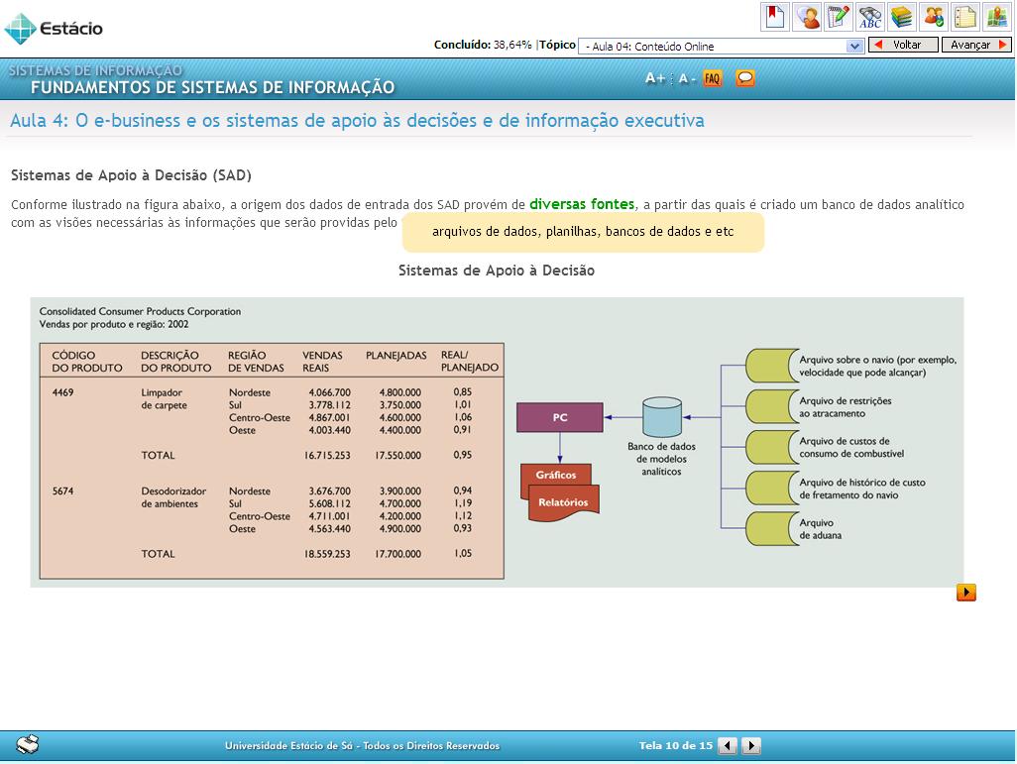
Task: Click the orange play arrow below figure
Action: (965, 593)
